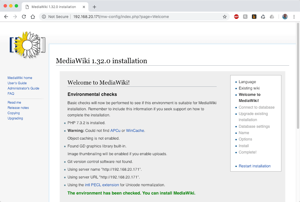Open the Administrator's Guide link
Viewport: 300px width, 202px height.
coord(23,88)
